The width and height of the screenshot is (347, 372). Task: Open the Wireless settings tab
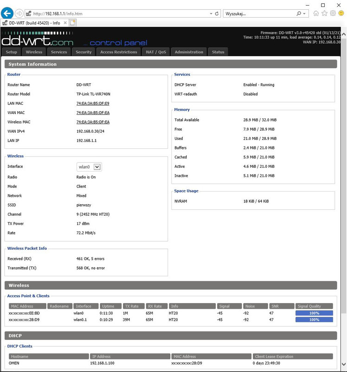[x=34, y=52]
